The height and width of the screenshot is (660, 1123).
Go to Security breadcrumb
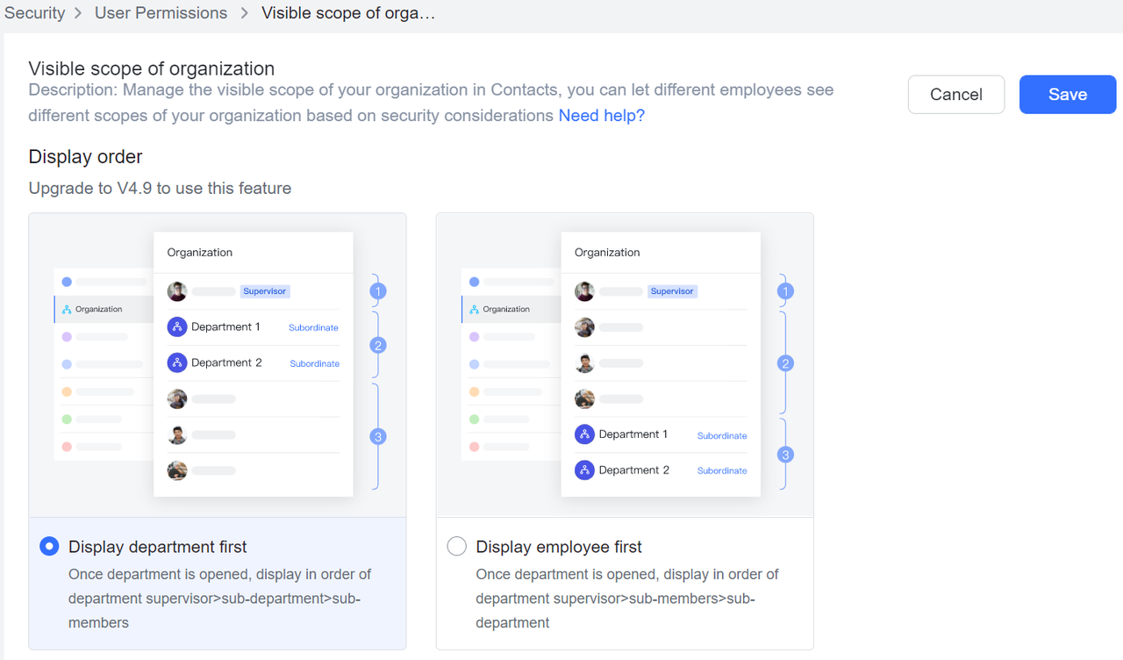pyautogui.click(x=35, y=13)
